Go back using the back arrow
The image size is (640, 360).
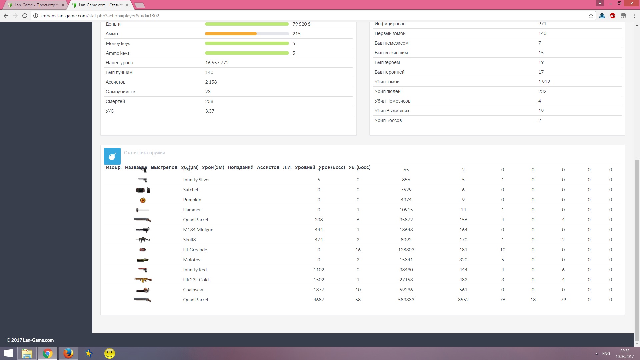pyautogui.click(x=6, y=16)
